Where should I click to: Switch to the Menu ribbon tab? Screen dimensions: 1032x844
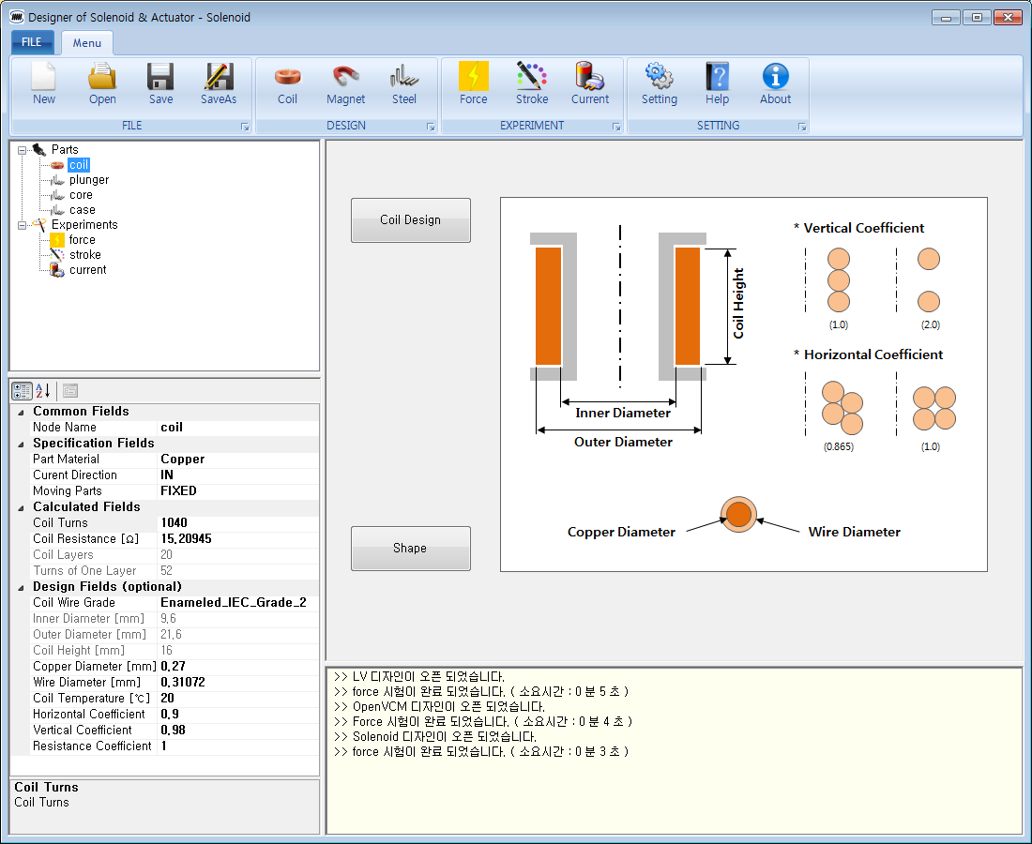click(87, 43)
